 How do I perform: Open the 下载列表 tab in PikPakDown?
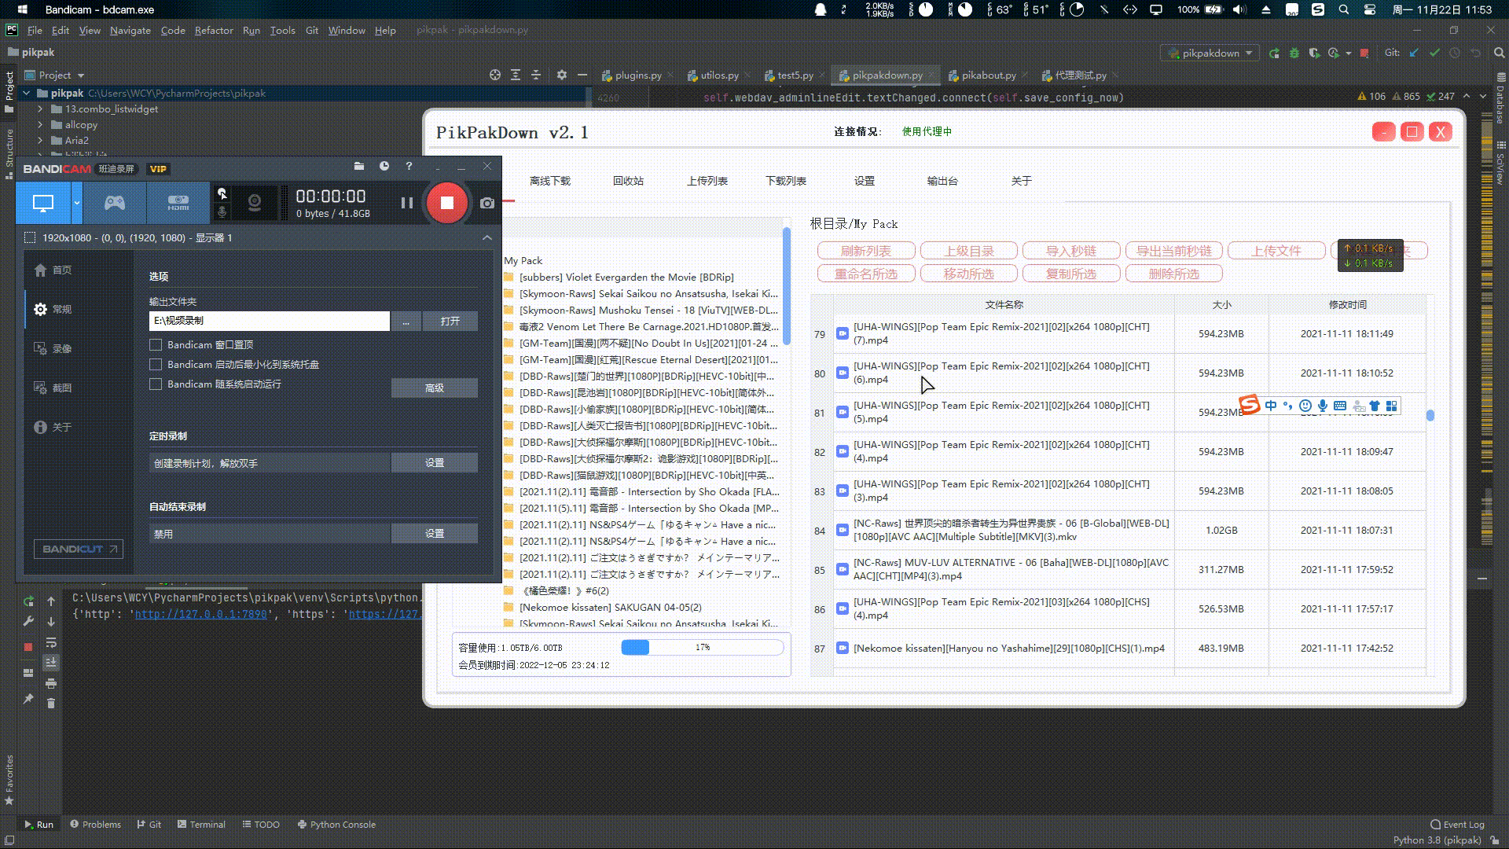[x=786, y=181]
